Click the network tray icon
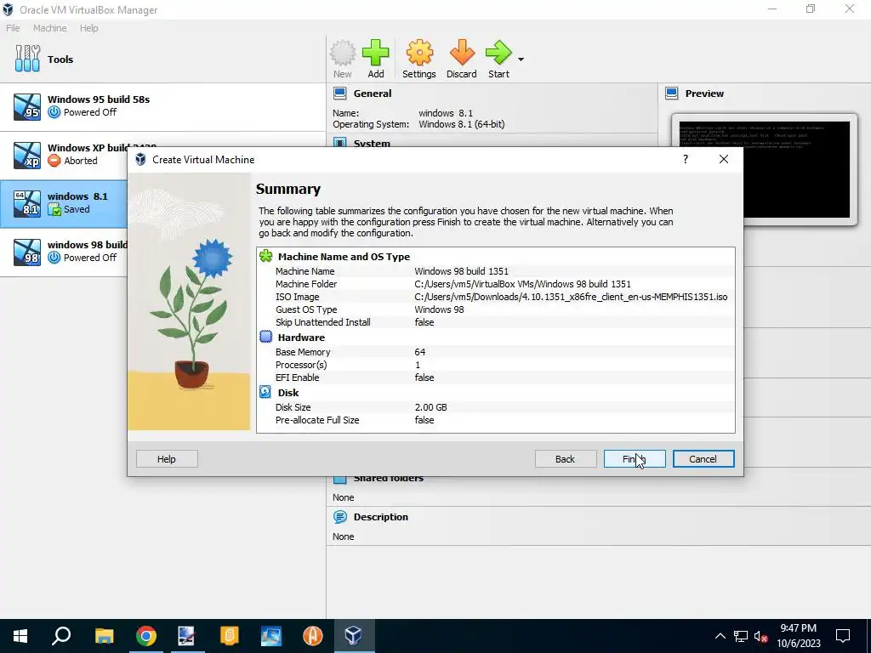Image resolution: width=871 pixels, height=653 pixels. tap(741, 636)
